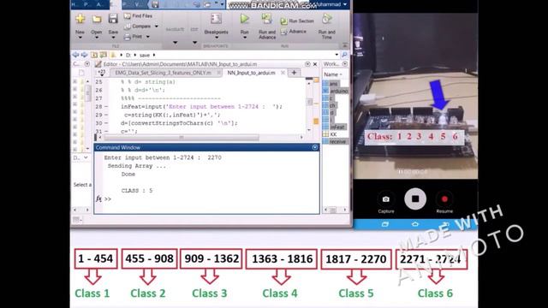Click the Workspace horizontal scrollbar thumb

pos(333,210)
